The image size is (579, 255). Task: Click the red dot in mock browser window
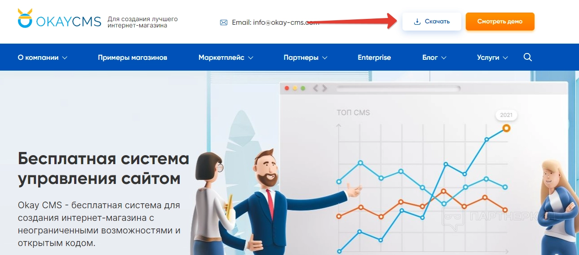coord(287,88)
